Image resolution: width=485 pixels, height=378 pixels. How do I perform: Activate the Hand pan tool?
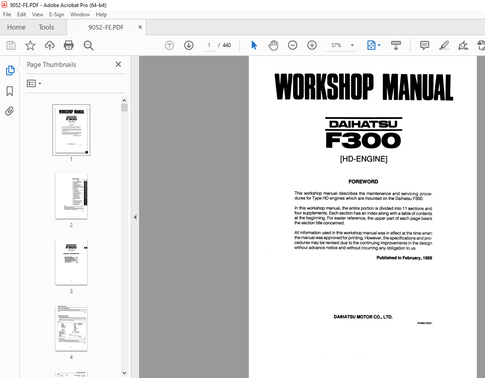(x=273, y=45)
